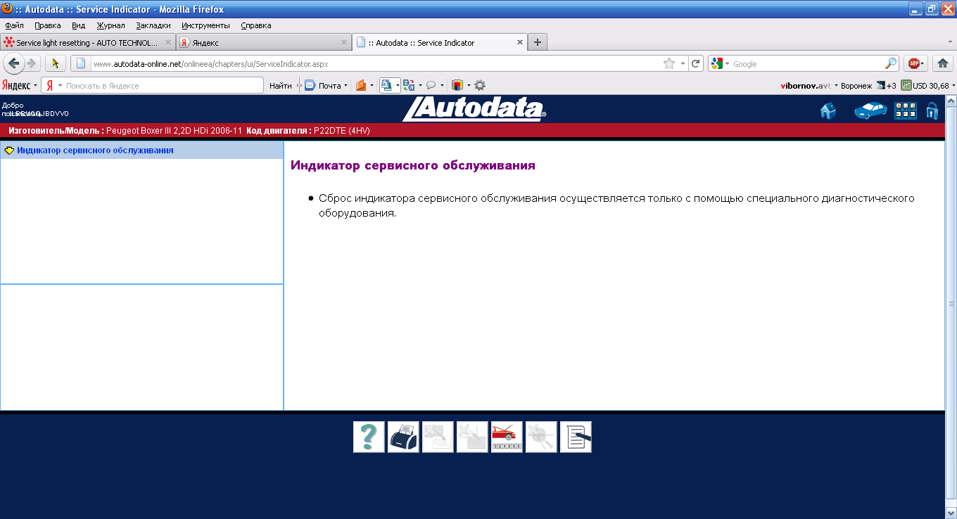Select the Autodata Service Indicator tab
This screenshot has width=957, height=519.
(440, 42)
